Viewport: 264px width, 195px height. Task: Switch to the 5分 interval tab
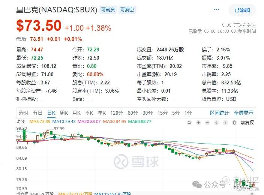point(176,113)
